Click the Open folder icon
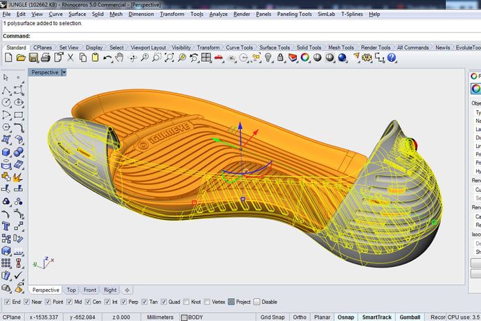This screenshot has width=481, height=321. [21, 58]
